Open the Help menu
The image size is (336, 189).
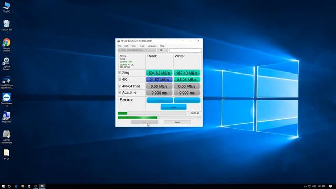click(x=162, y=46)
